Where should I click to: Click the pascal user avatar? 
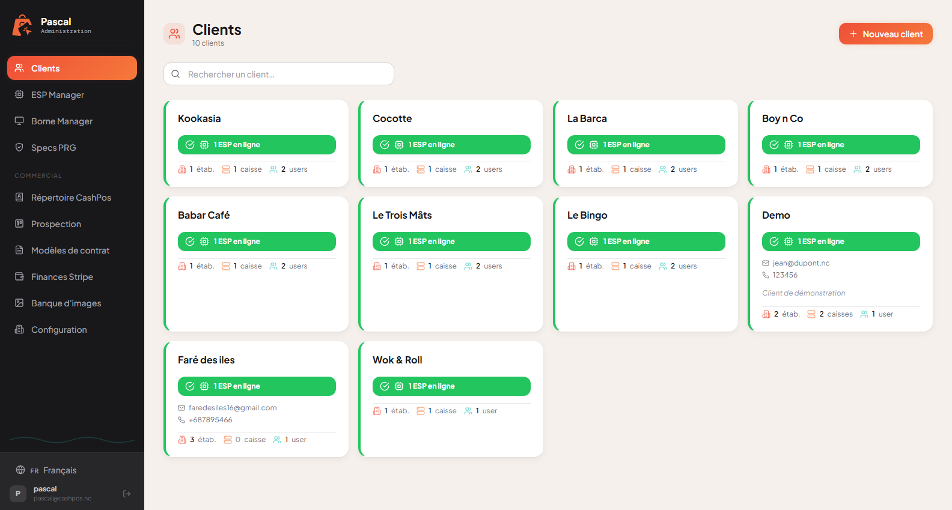point(18,494)
